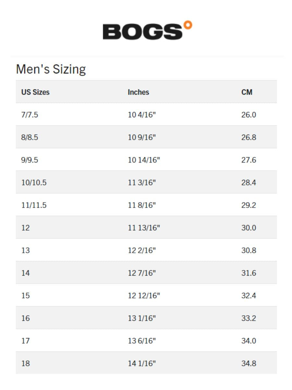This screenshot has width=292, height=390.
Task: Click the BOGS logo
Action: pyautogui.click(x=143, y=32)
